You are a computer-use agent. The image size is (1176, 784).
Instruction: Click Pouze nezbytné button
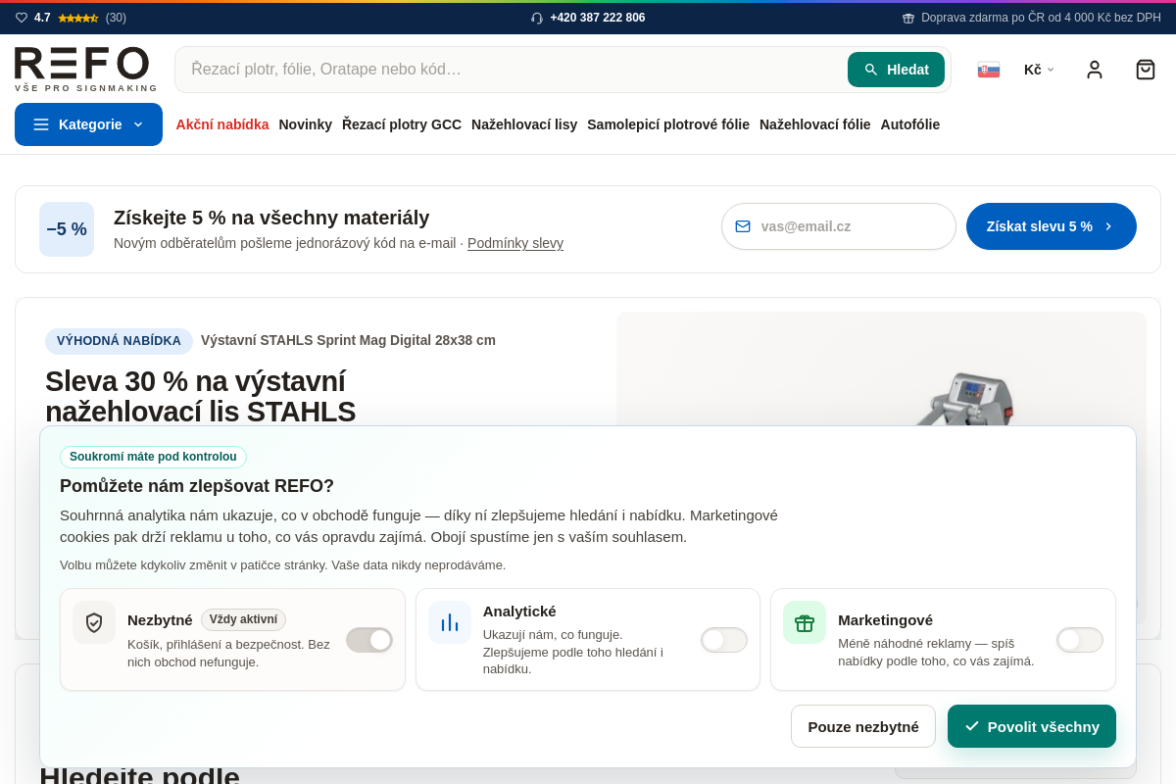[x=863, y=726]
